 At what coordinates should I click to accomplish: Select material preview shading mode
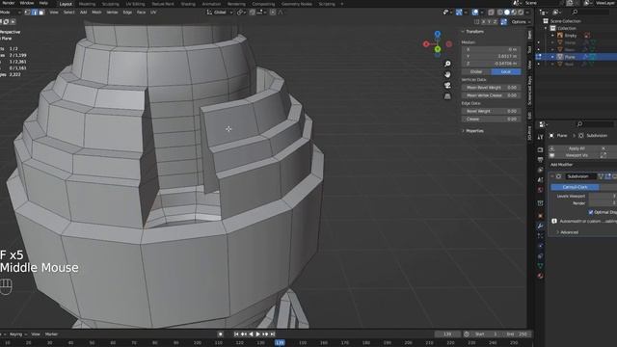pyautogui.click(x=514, y=13)
